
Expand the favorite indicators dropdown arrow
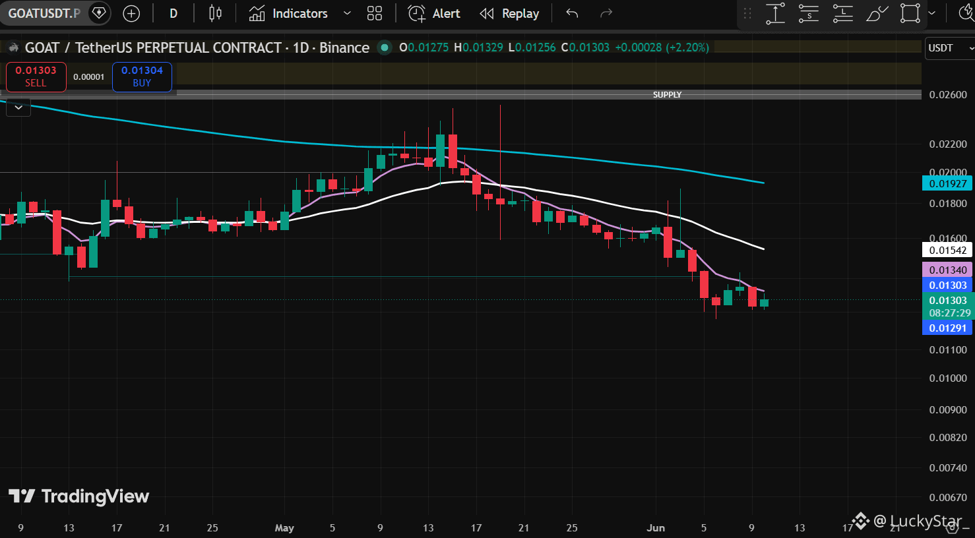coord(347,13)
